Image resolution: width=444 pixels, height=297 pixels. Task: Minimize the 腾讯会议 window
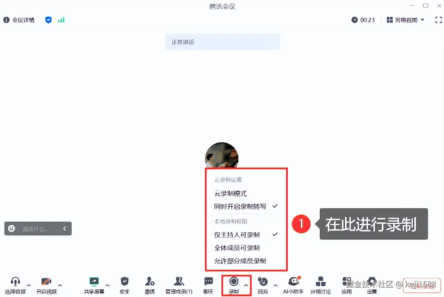412,6
